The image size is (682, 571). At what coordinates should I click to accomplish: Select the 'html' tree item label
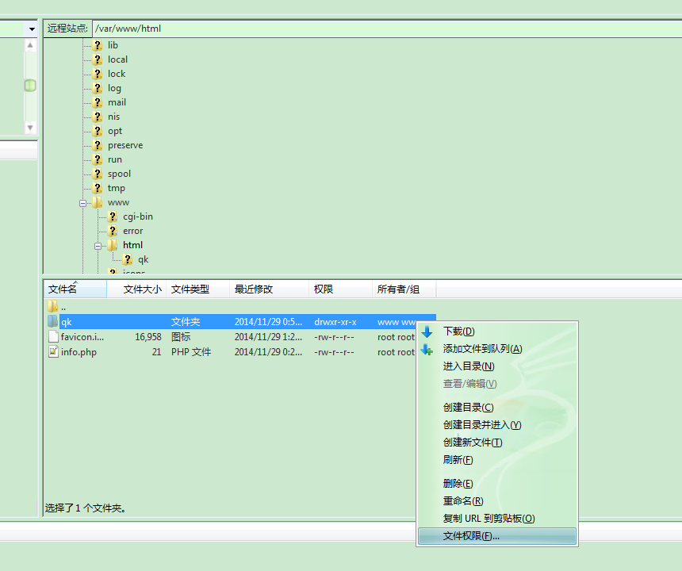pos(132,245)
